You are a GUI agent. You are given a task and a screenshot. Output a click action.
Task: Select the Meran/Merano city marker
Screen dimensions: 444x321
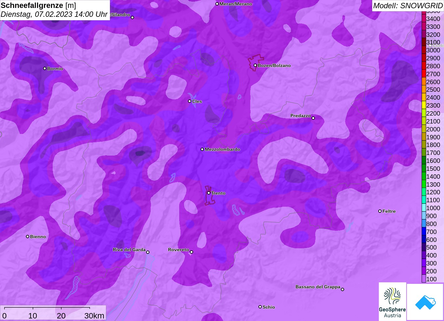(217, 4)
